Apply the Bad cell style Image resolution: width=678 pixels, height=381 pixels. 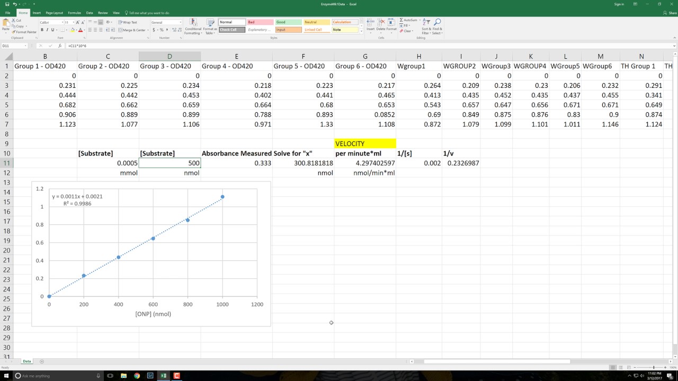pyautogui.click(x=260, y=22)
